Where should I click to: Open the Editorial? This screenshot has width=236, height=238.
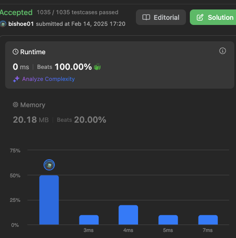(x=161, y=17)
